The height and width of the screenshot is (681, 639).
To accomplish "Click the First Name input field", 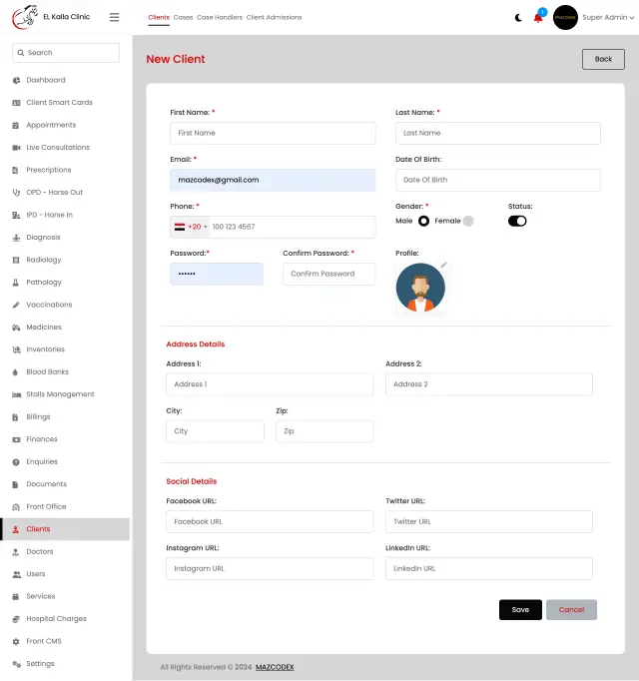I will 273,134.
